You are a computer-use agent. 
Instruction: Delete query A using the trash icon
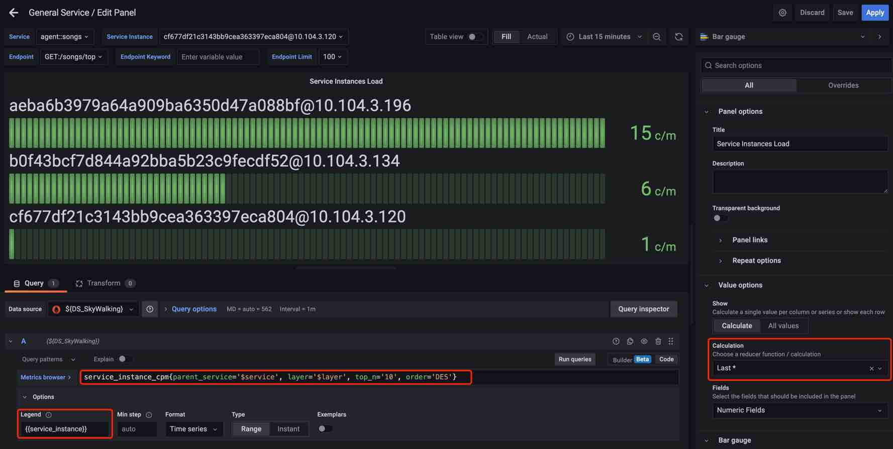point(658,341)
